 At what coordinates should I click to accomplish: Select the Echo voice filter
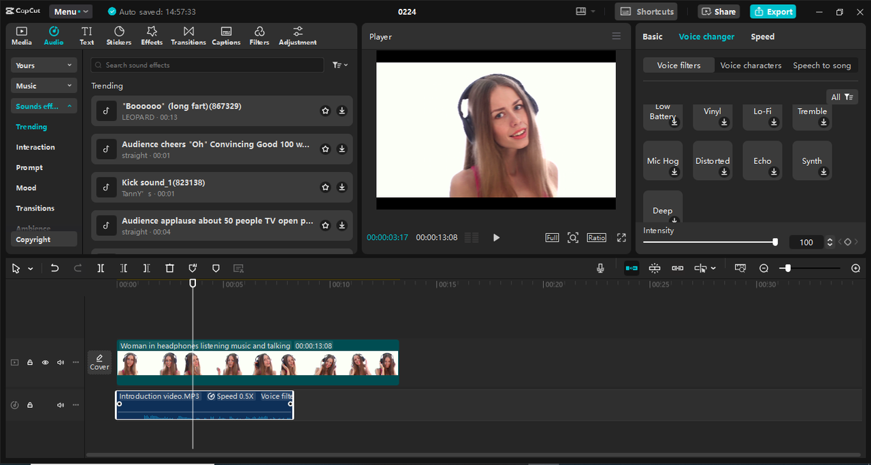pos(762,160)
